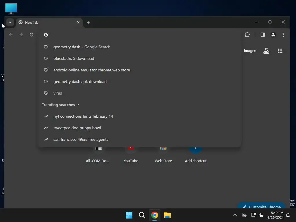Screen dimensions: 296x222
Task: Click the 'Google Search' label beside geometry dash
Action: coord(97,47)
